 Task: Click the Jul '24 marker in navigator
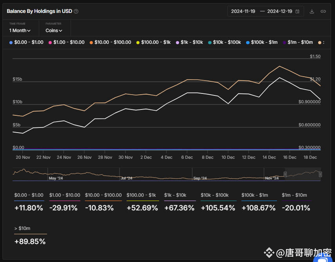tap(127, 178)
